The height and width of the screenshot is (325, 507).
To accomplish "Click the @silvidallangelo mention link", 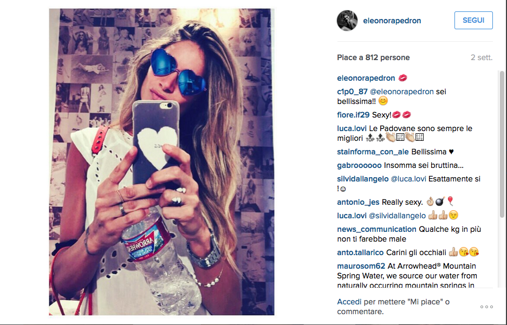I will (397, 216).
